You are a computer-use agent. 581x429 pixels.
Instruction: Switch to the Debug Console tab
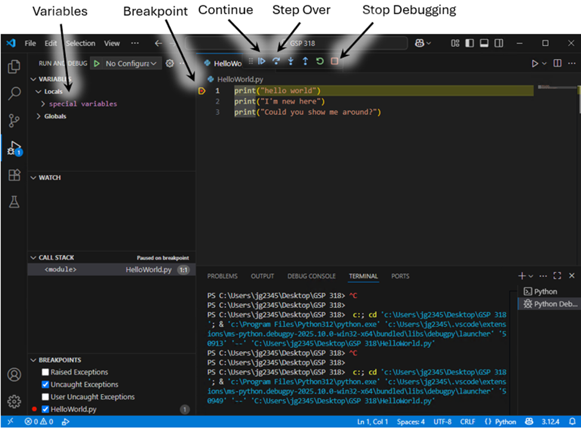pos(311,276)
